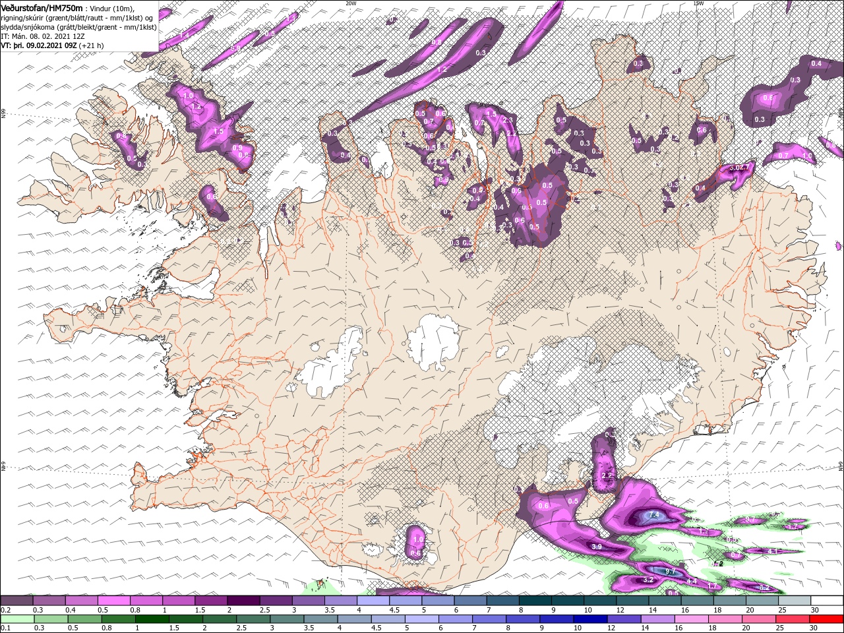This screenshot has height=633, width=844.
Task: Pick the deep blue 10 swatch in lower scale
Action: pyautogui.click(x=589, y=619)
